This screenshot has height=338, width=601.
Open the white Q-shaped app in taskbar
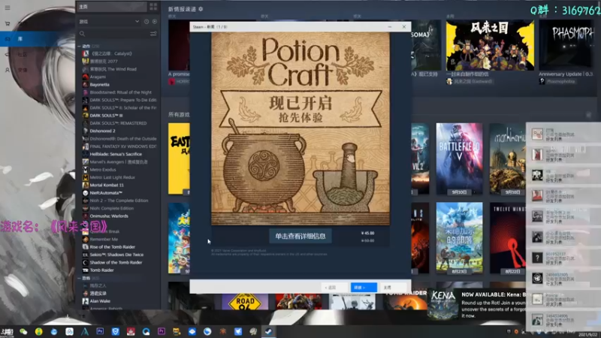pyautogui.click(x=146, y=331)
